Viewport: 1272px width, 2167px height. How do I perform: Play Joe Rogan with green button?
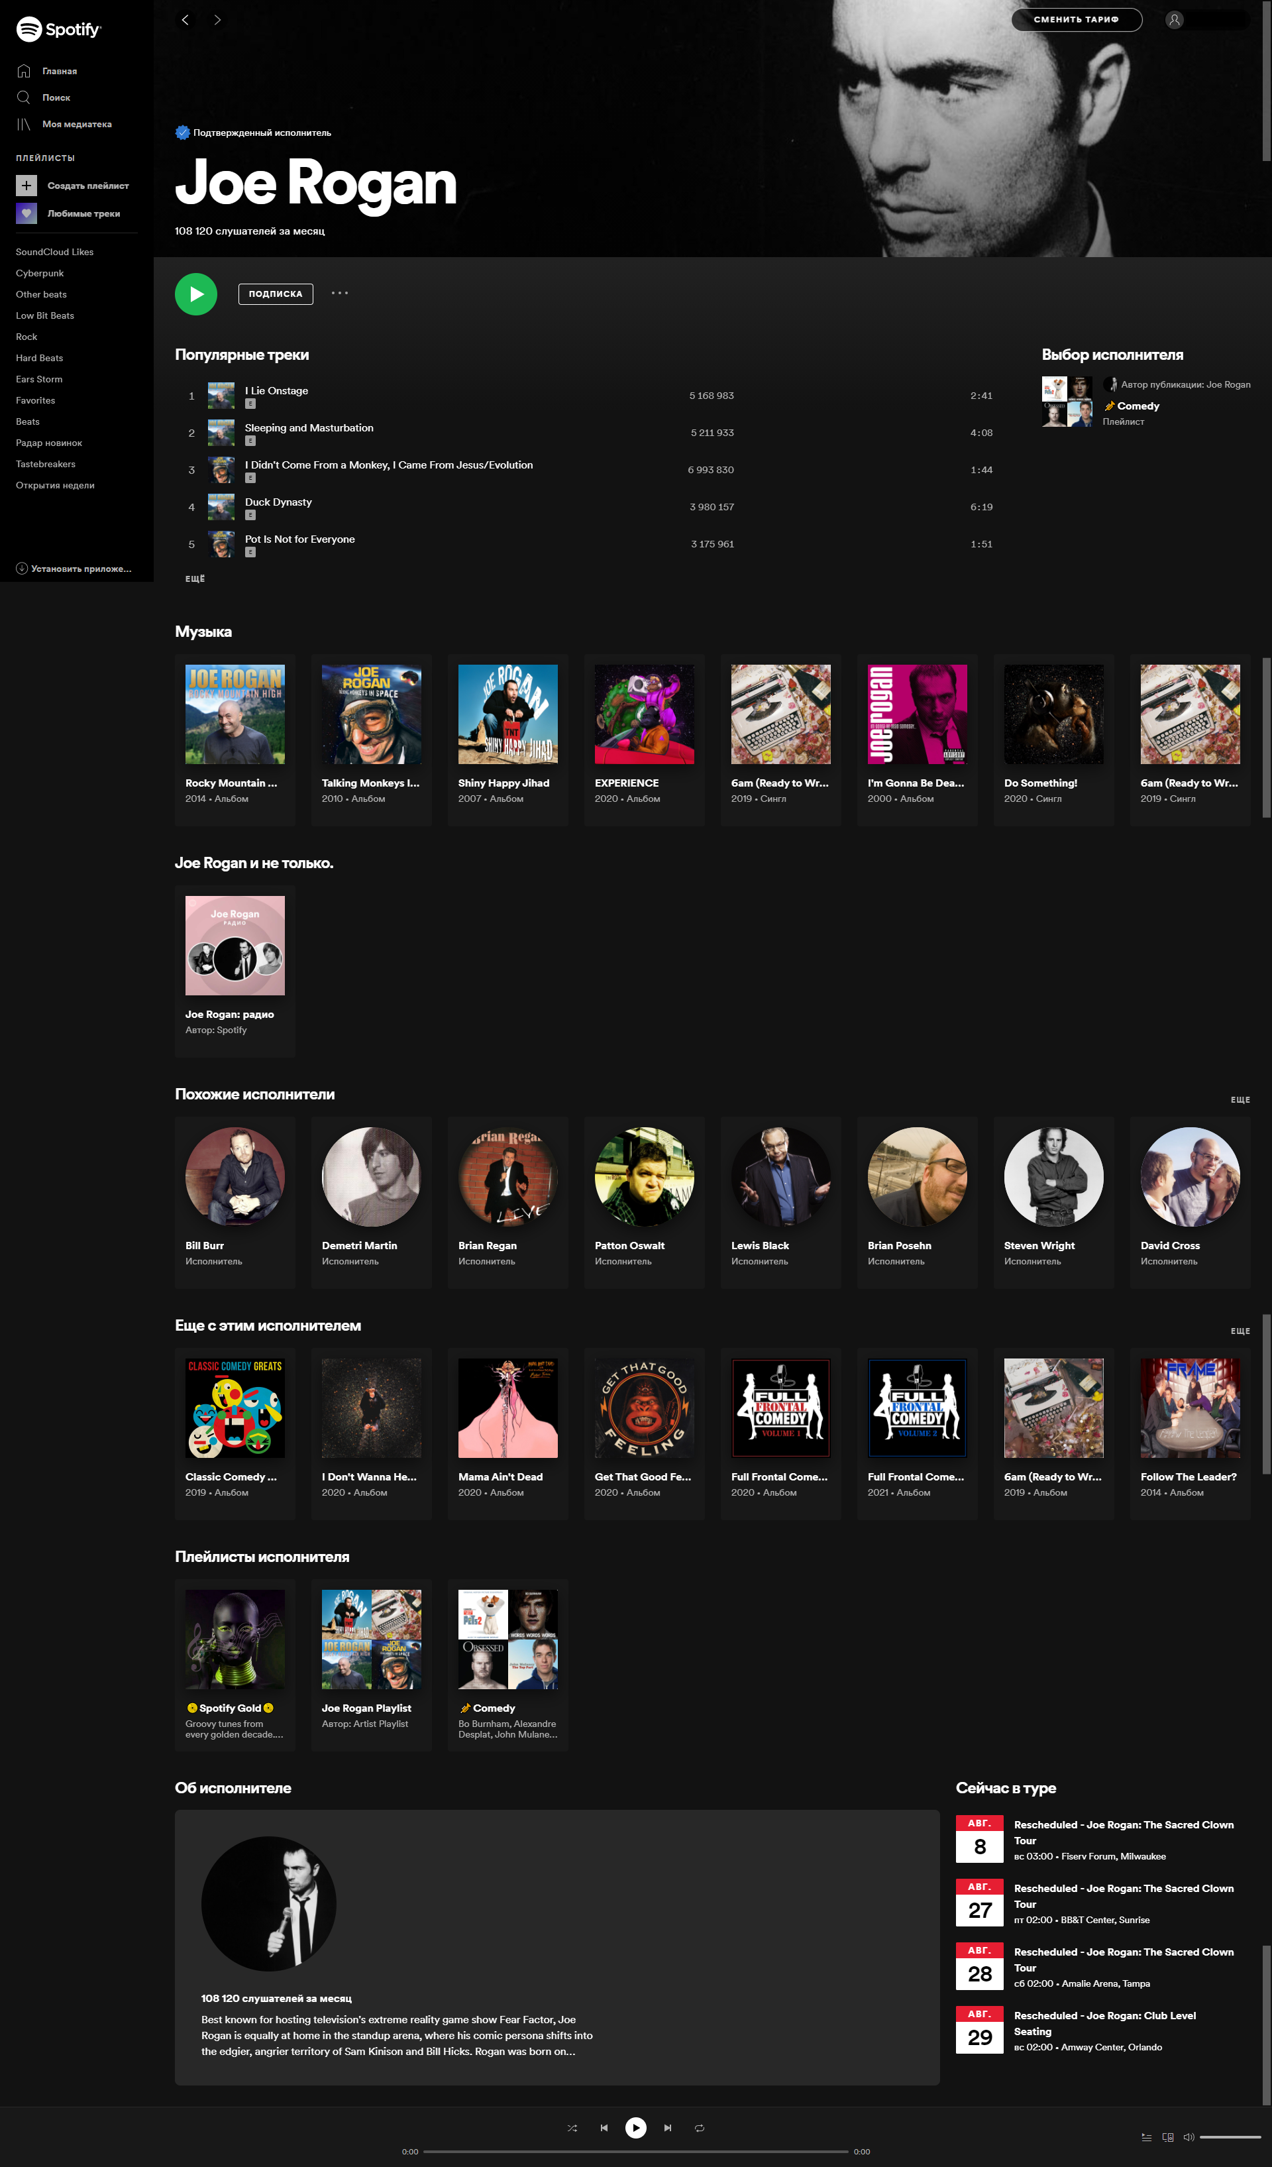[x=196, y=294]
